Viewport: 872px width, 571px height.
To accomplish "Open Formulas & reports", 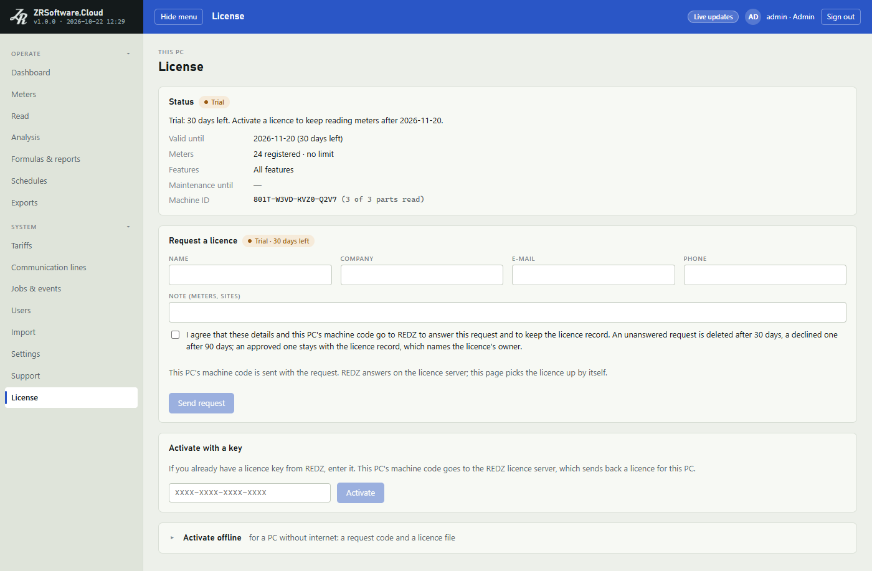I will click(71, 159).
